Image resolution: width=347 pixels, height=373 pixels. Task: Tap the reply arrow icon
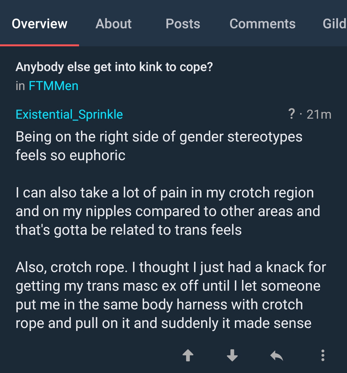(x=276, y=356)
